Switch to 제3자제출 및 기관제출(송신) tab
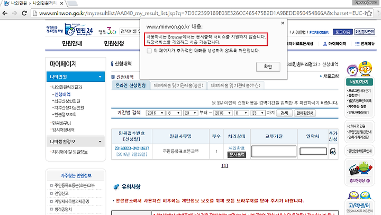Viewport: 381px width, 215px height. coord(178,86)
